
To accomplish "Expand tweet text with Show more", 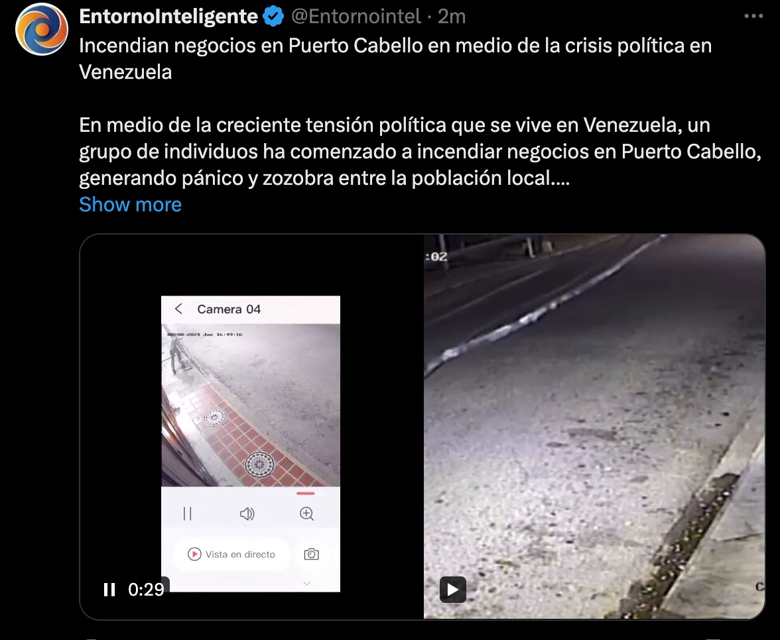I will (130, 204).
